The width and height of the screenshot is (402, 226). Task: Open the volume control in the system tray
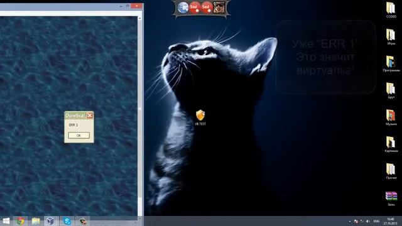[x=368, y=221]
